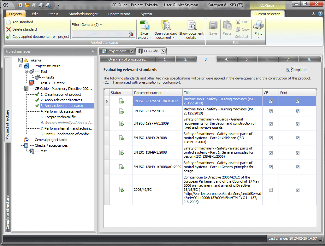Click the Add standard icon
The width and height of the screenshot is (325, 246).
point(9,22)
